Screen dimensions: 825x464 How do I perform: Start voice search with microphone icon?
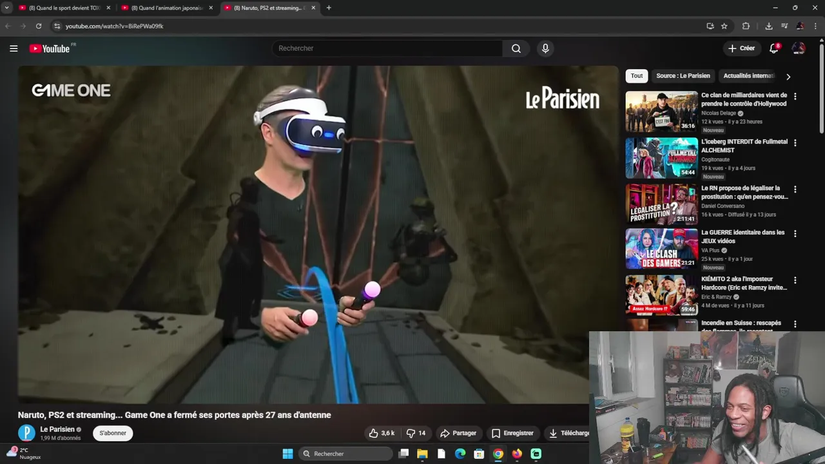(545, 48)
